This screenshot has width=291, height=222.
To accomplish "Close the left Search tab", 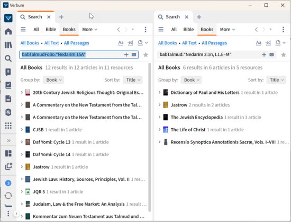I will [49, 17].
